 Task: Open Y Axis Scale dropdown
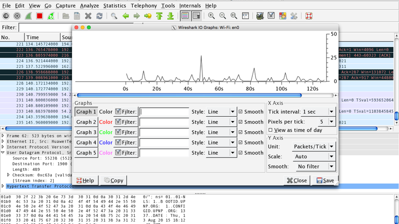coord(314,157)
